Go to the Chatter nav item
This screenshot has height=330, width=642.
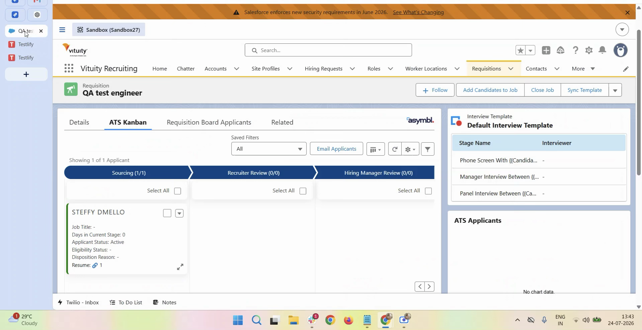point(186,69)
